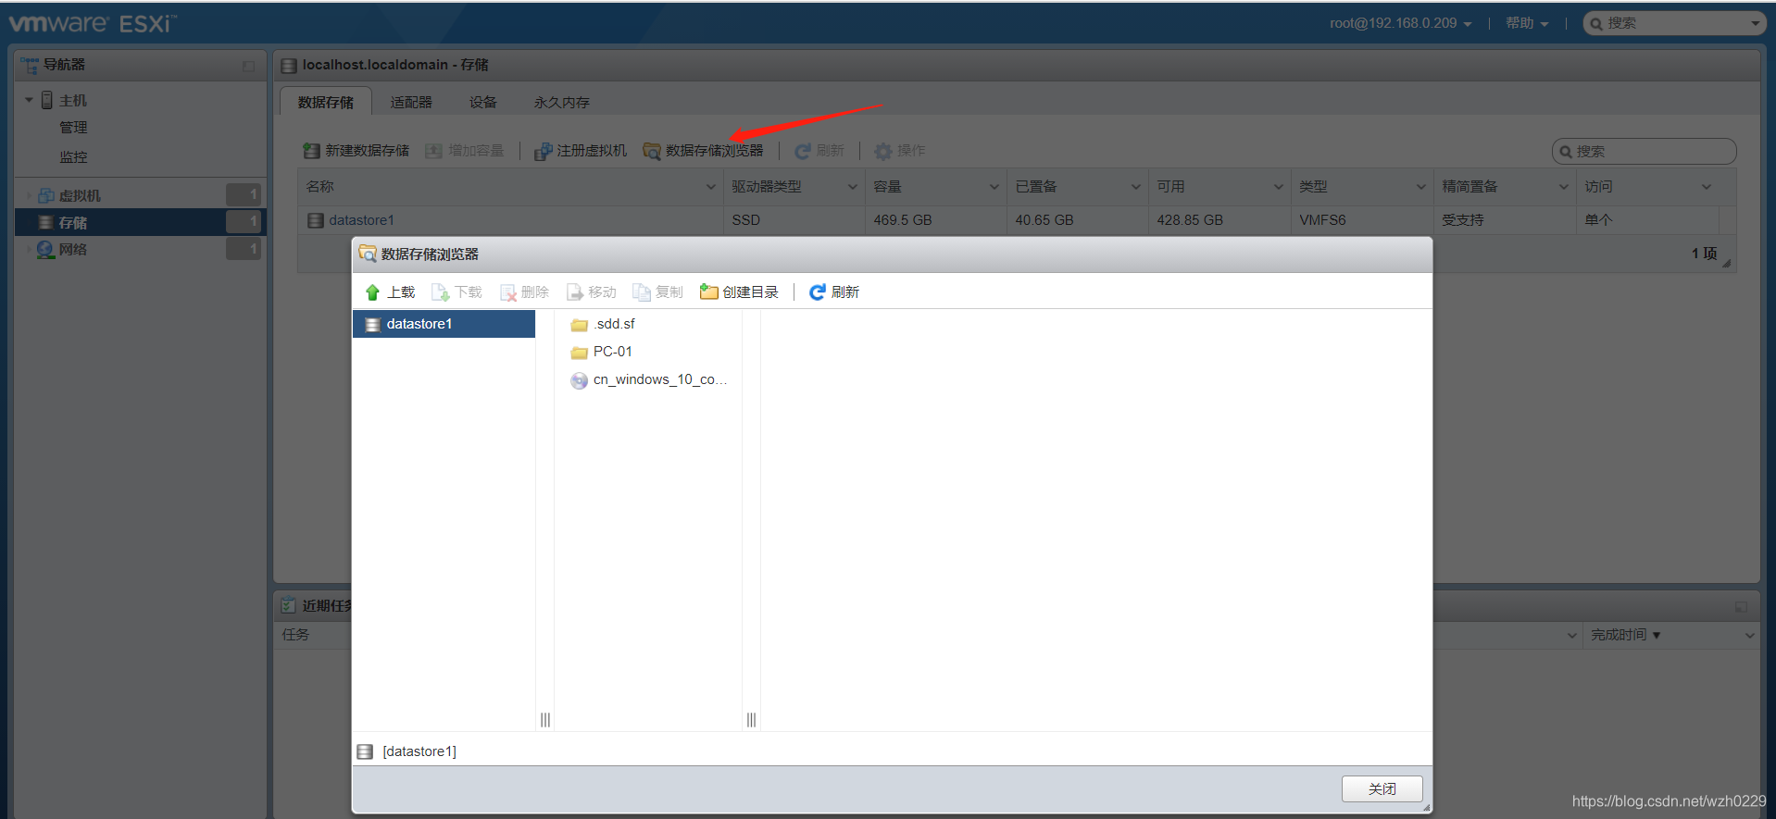
Task: Click the VMFS6 type cell
Action: pyautogui.click(x=1361, y=220)
